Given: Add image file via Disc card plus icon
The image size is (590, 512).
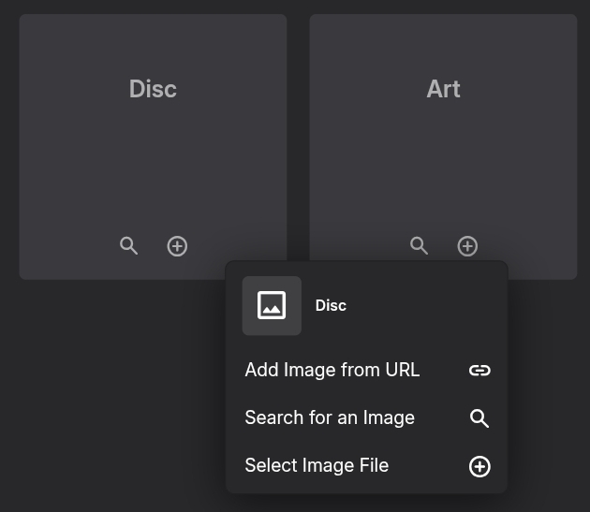Looking at the screenshot, I should tap(177, 246).
